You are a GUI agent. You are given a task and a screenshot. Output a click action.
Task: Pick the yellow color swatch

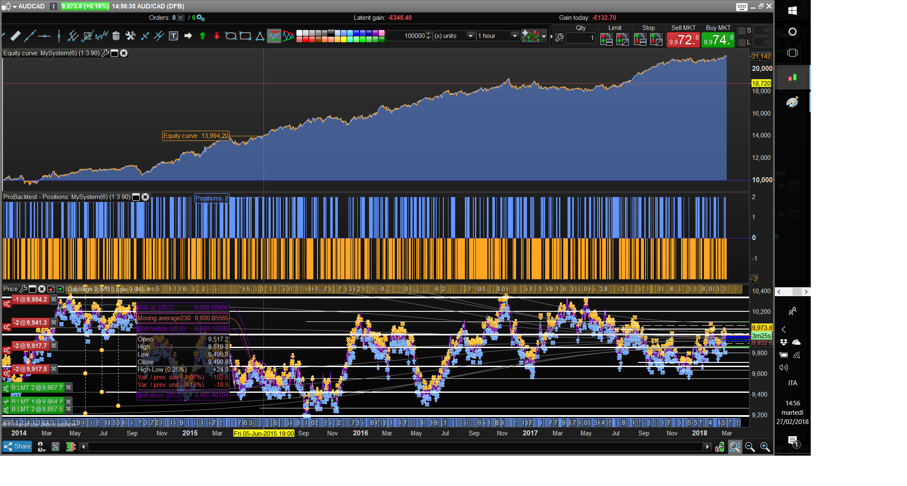[x=344, y=40]
